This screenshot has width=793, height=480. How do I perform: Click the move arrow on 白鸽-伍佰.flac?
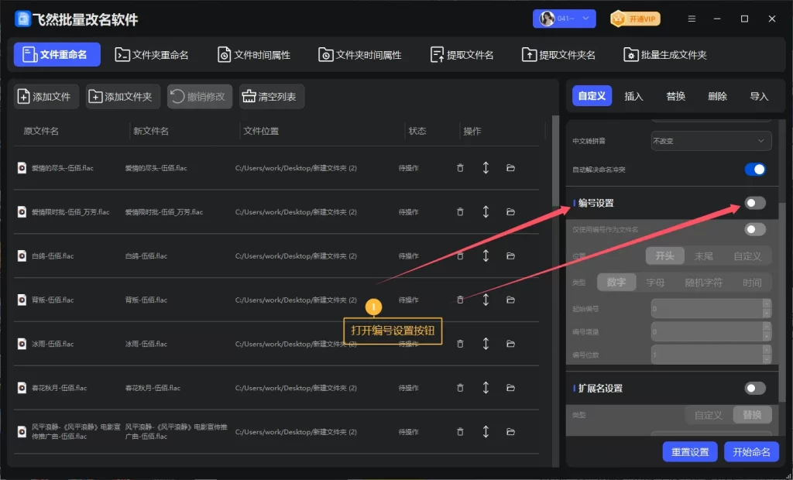click(486, 256)
